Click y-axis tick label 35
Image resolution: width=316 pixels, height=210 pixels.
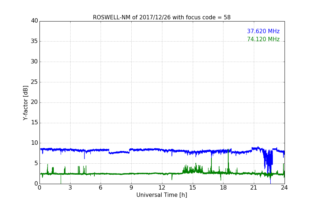(x=34, y=41)
